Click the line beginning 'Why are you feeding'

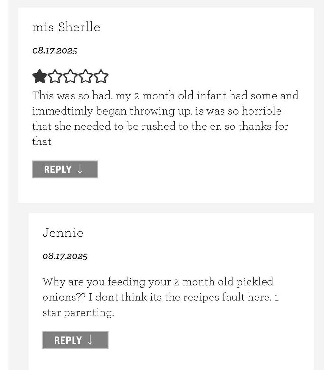pos(157,282)
